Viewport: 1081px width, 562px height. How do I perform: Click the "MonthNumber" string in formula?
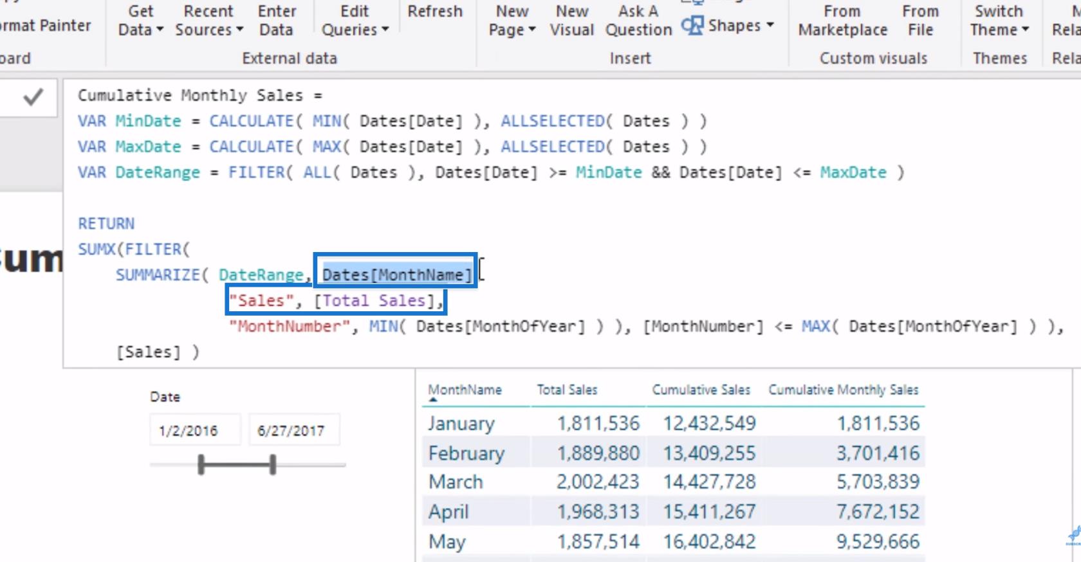click(290, 327)
